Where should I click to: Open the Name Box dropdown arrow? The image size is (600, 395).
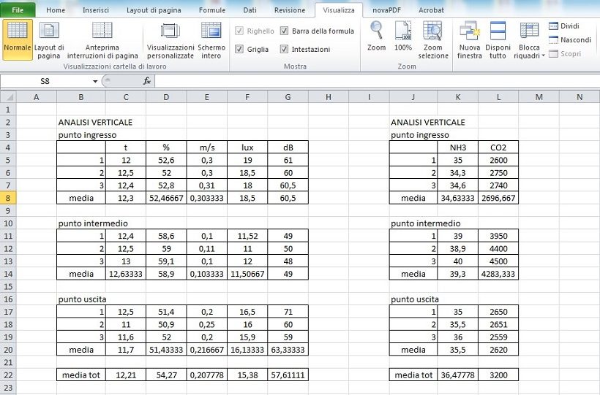[x=95, y=81]
